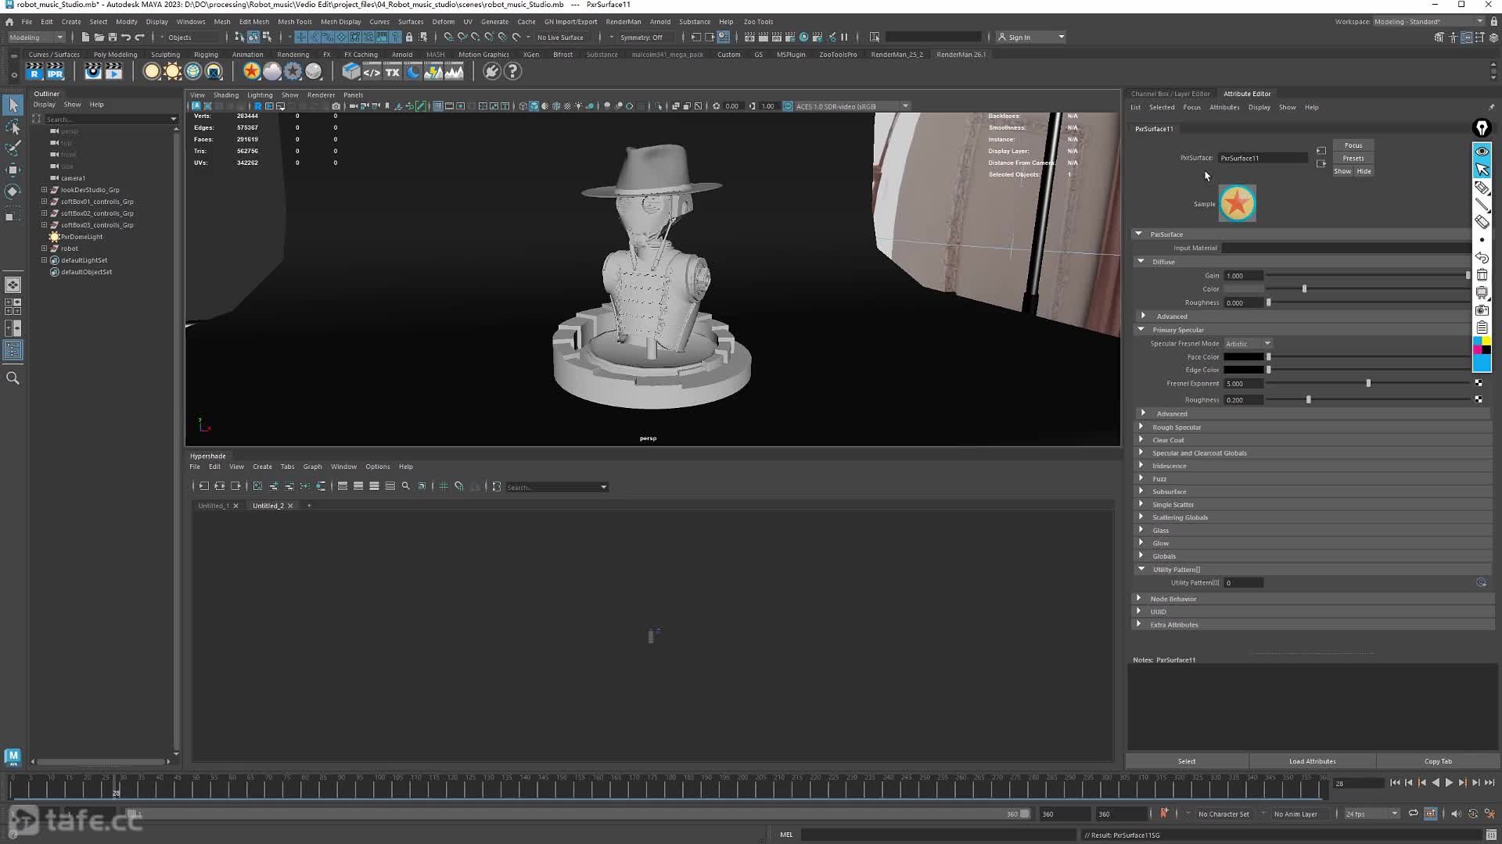Select the Select tool in the toolbox
The image size is (1502, 844).
pos(13,105)
